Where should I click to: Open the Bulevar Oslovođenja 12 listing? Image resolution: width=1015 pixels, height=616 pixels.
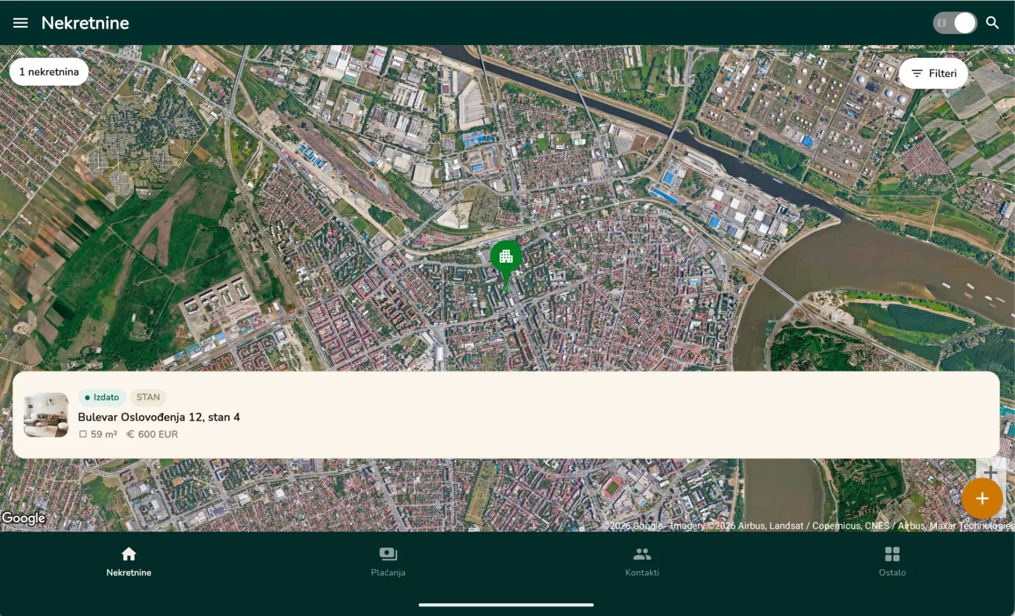(x=506, y=415)
